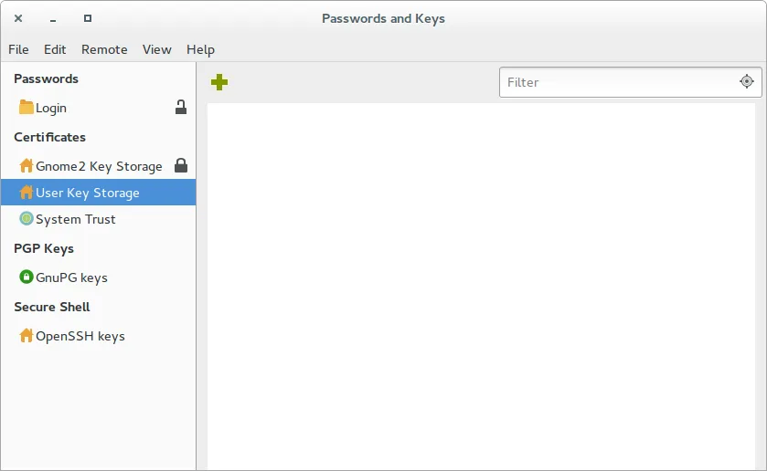Open the Help menu
Screen dimensions: 767x471
[200, 50]
